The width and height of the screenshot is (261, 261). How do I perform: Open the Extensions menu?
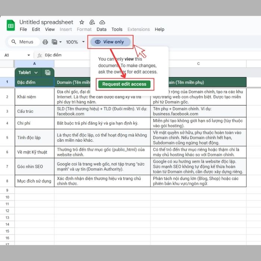click(138, 29)
